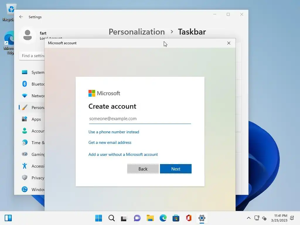
Task: Open Privacy & security in the Settings sidebar
Action: pos(32,178)
